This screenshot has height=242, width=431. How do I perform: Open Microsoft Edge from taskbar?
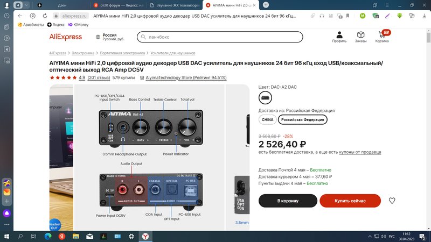[x=48, y=236]
